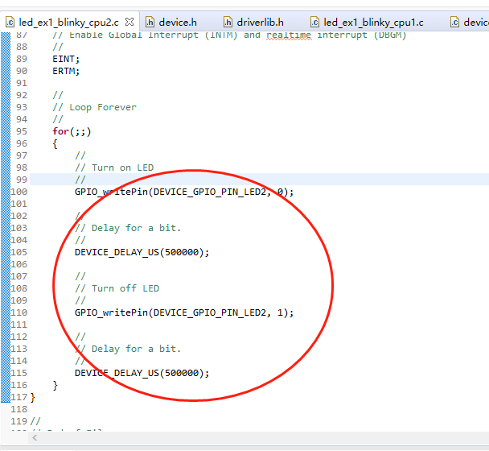The height and width of the screenshot is (451, 489).
Task: Click the closing brace on line 117
Action: (33, 398)
